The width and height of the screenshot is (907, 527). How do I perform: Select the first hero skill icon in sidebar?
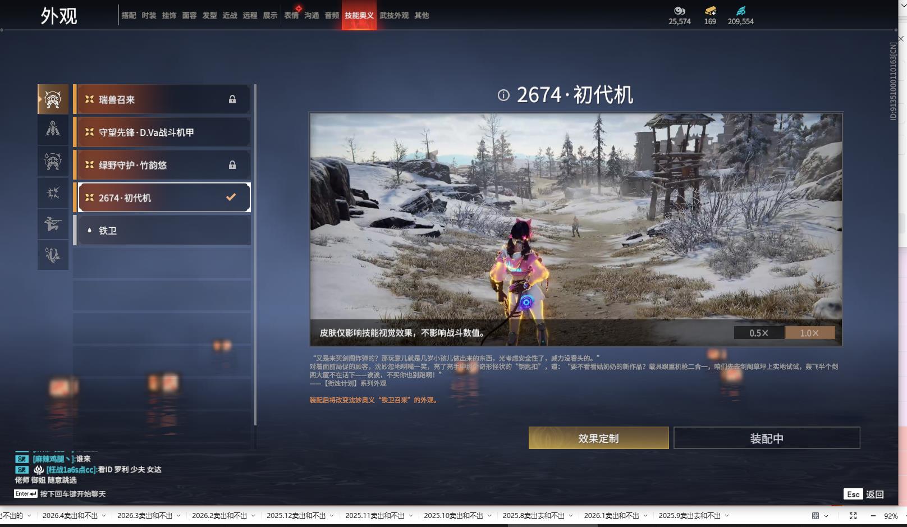[53, 99]
